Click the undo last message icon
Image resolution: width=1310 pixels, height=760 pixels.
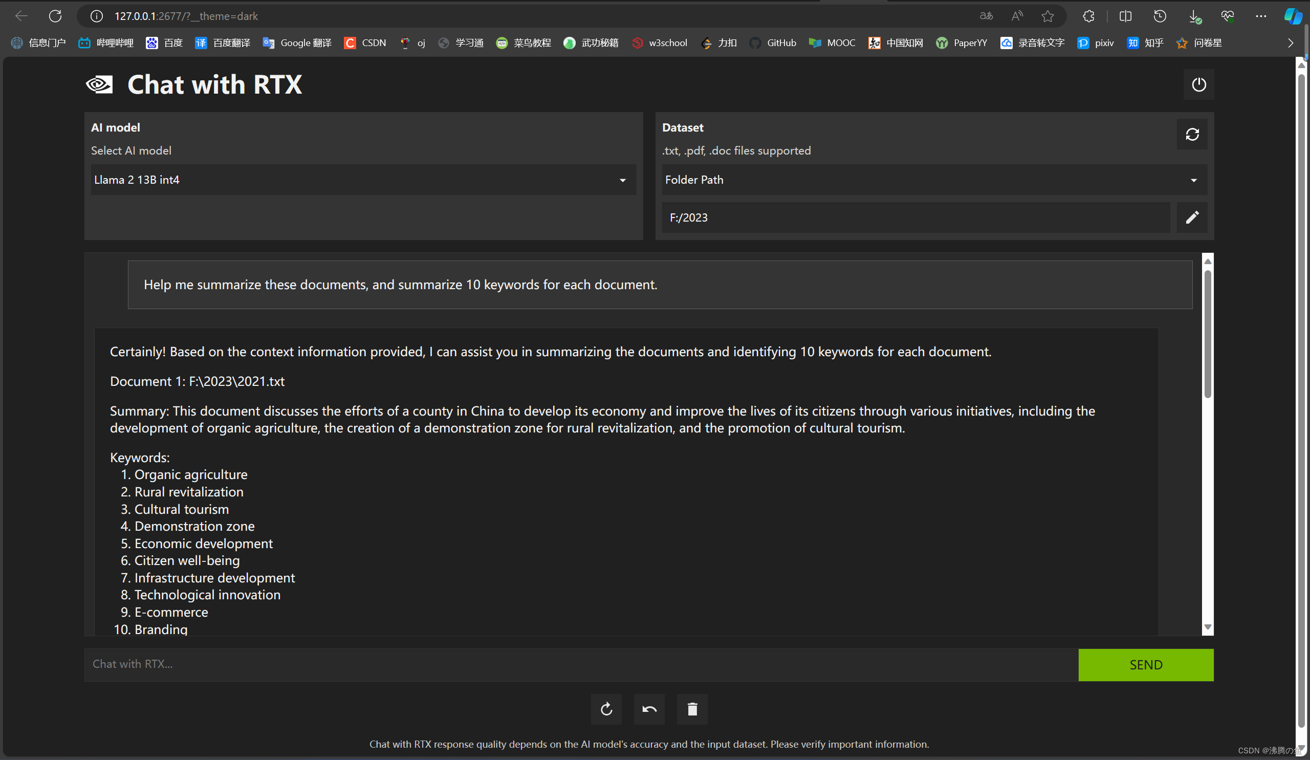(x=649, y=709)
